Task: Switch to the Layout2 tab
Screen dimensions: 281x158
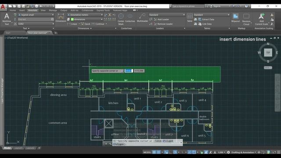Action: (30, 148)
